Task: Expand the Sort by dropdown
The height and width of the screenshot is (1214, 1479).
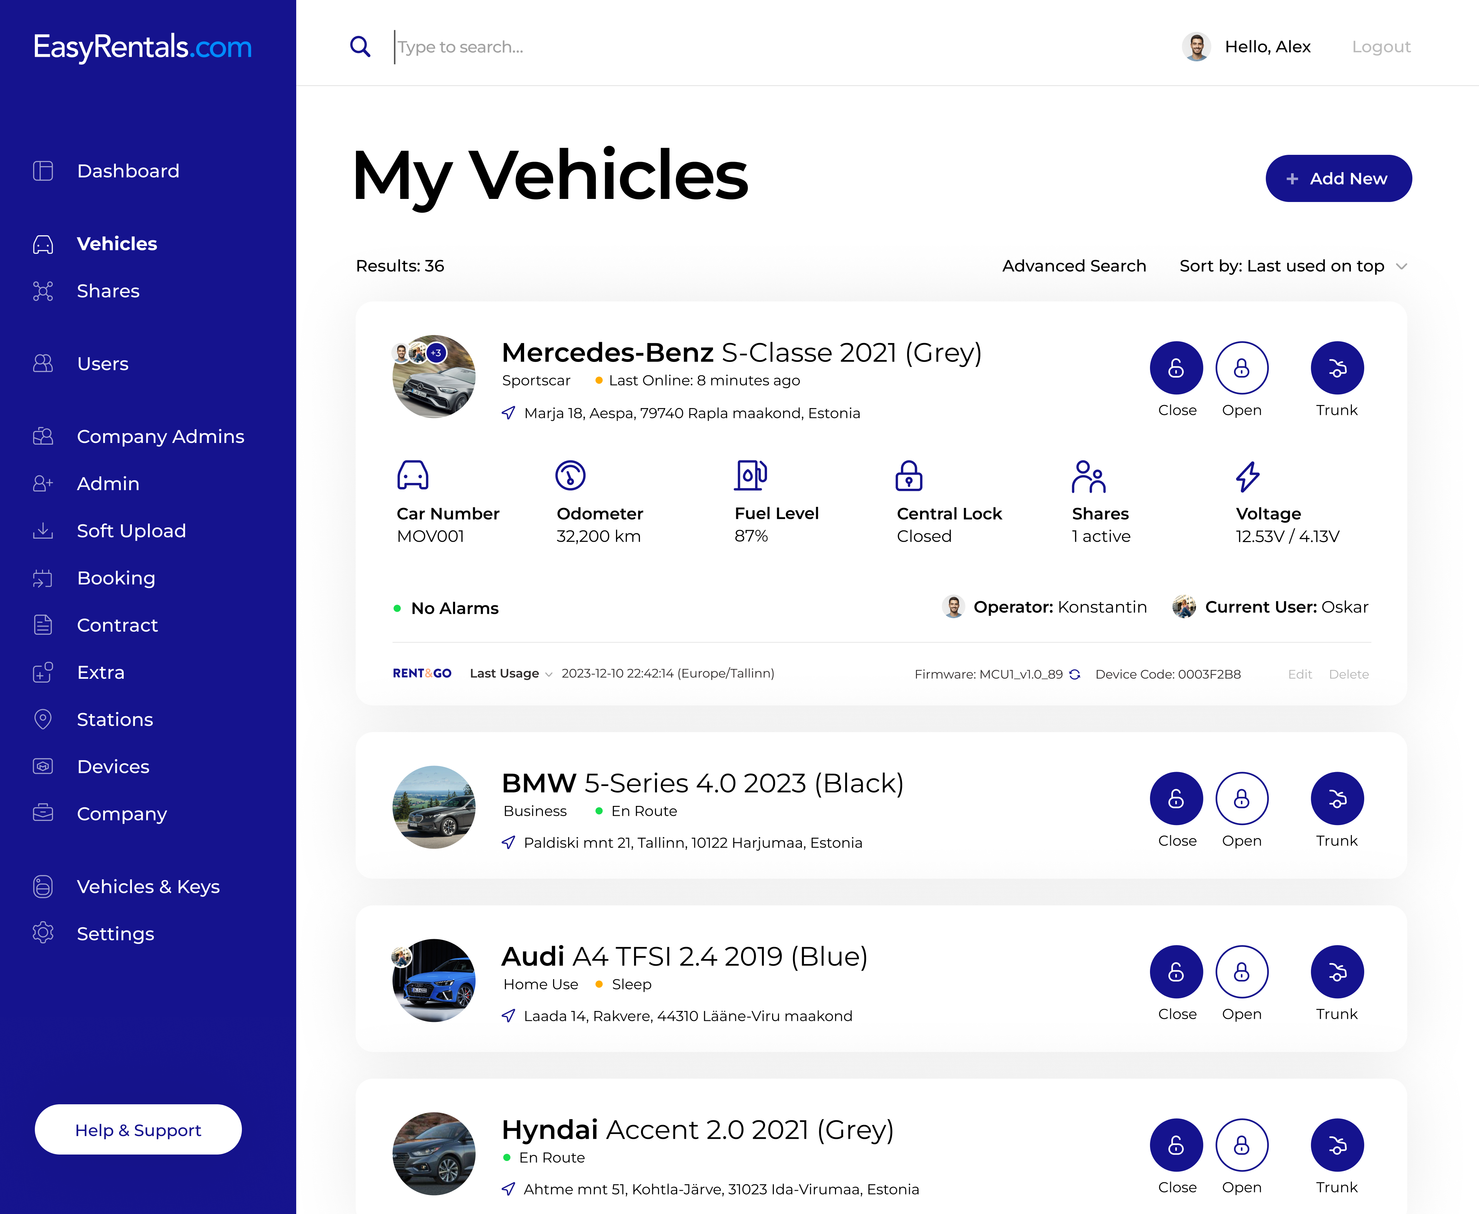Action: coord(1292,266)
